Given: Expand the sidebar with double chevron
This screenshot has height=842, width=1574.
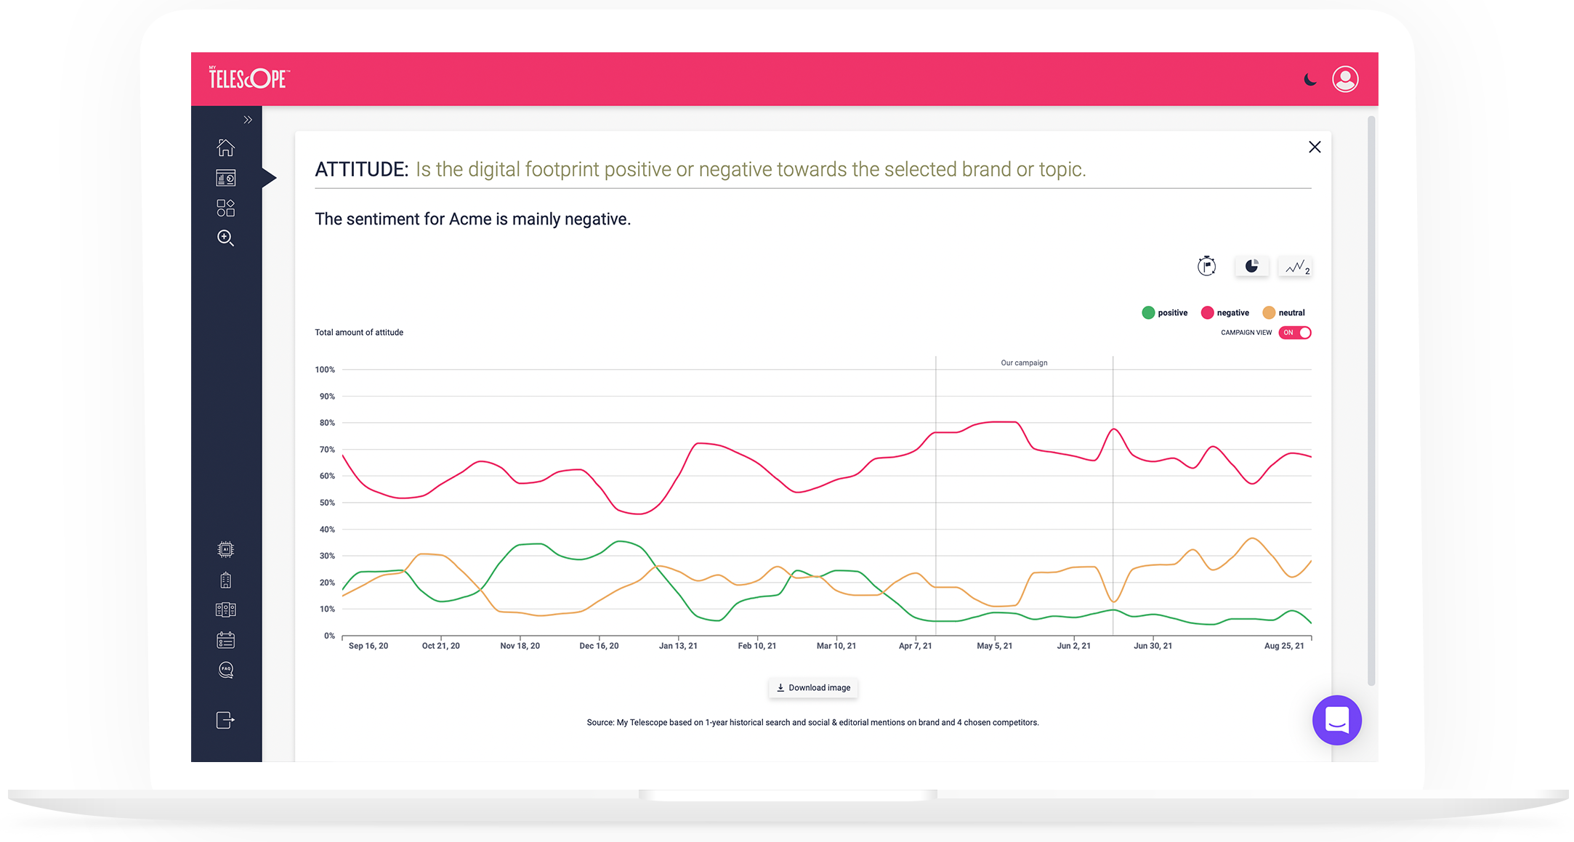Looking at the screenshot, I should tap(248, 120).
